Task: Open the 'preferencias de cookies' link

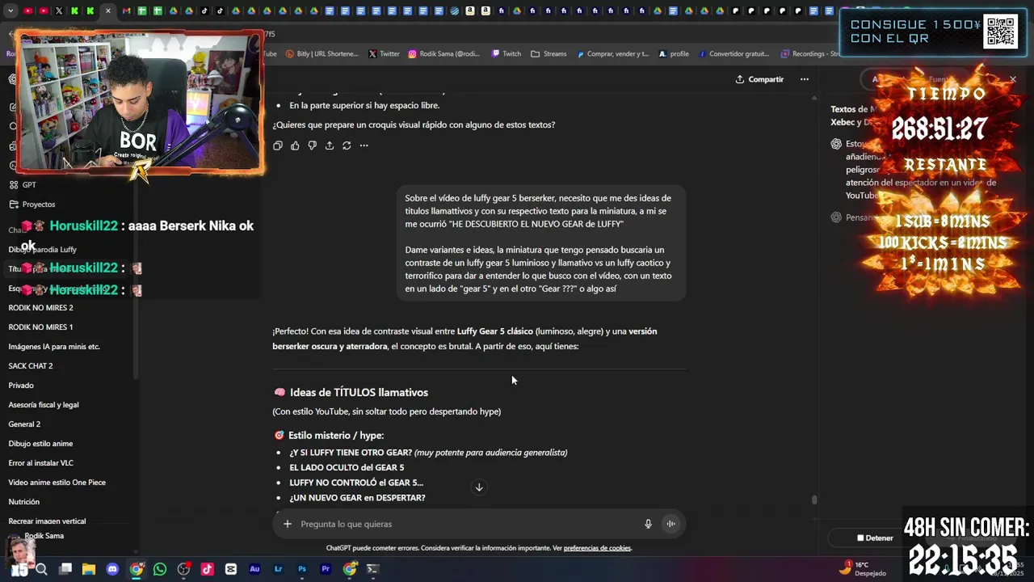Action: coord(597,548)
